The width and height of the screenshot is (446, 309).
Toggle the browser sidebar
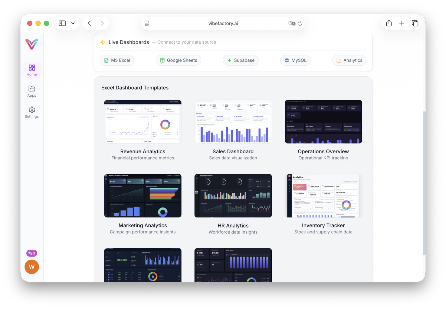click(x=62, y=23)
